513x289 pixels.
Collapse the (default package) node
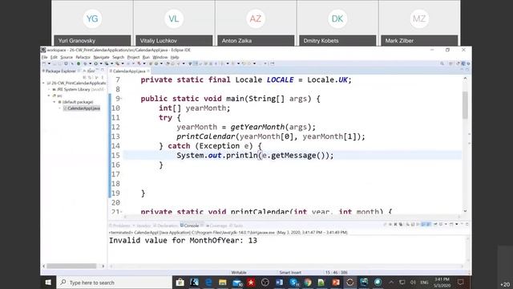pos(55,102)
